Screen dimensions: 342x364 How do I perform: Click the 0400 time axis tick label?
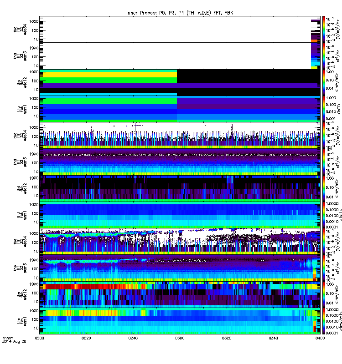point(320,338)
